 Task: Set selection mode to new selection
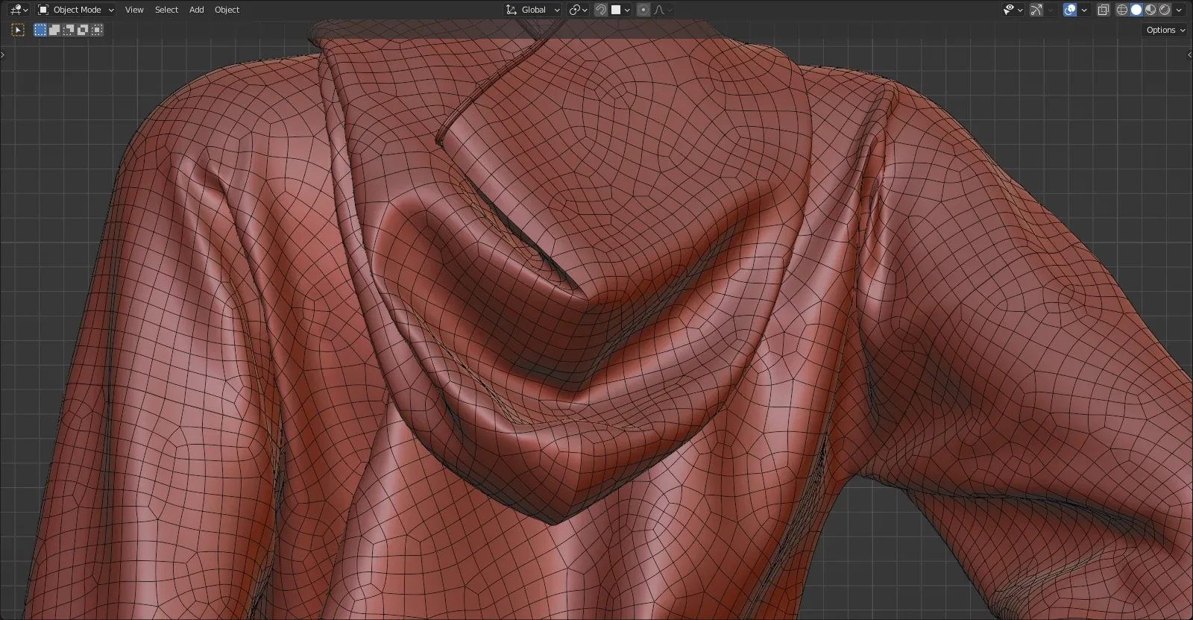pos(40,30)
